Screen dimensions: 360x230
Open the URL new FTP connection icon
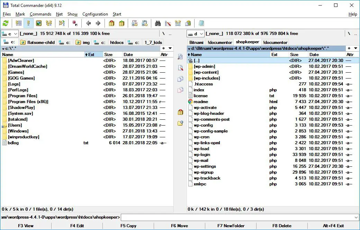point(145,23)
